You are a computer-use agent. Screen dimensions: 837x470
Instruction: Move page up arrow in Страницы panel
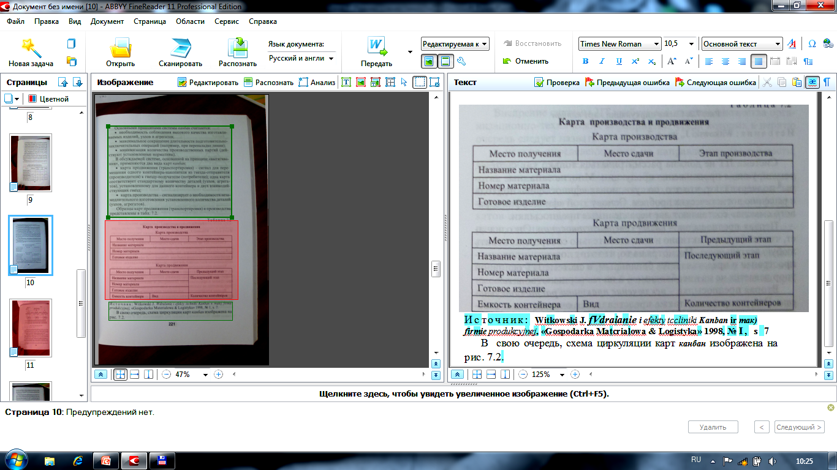[62, 82]
